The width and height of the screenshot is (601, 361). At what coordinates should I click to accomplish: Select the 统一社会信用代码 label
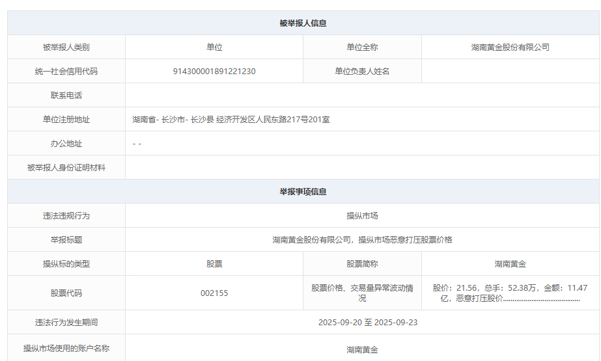tap(66, 71)
